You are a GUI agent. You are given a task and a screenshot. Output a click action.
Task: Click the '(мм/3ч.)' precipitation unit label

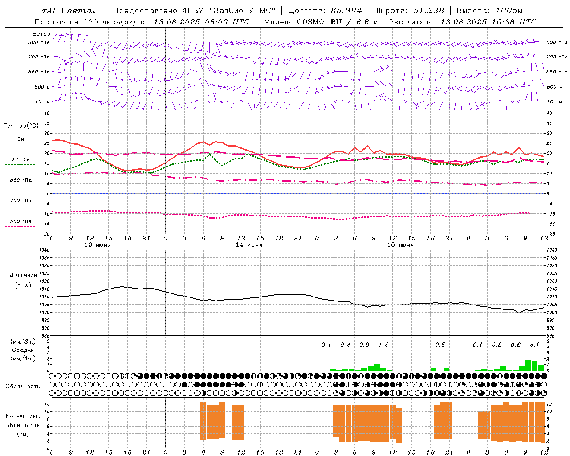click(x=23, y=342)
